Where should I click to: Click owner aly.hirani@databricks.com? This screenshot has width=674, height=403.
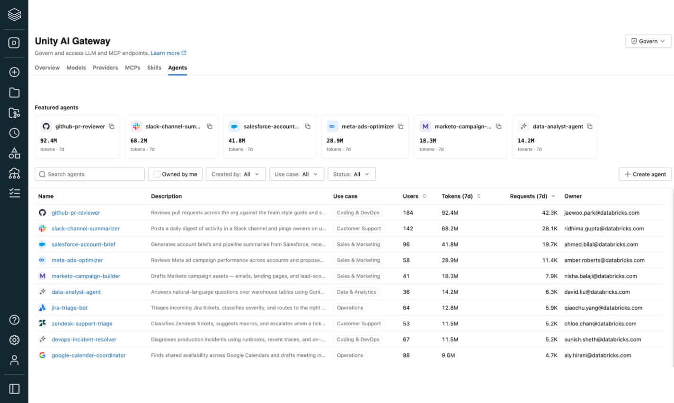[x=598, y=355]
